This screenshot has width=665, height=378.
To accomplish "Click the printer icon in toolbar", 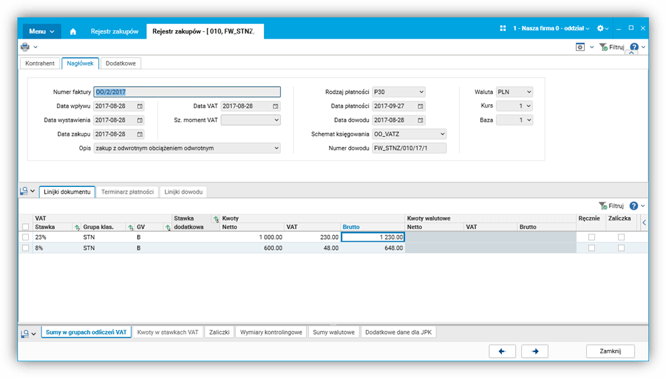I will pos(25,47).
